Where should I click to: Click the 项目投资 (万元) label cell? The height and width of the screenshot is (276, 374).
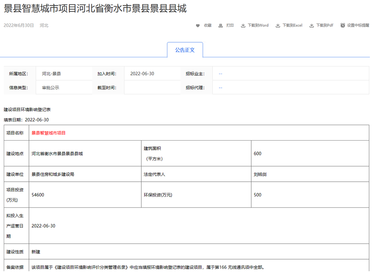coord(16,195)
